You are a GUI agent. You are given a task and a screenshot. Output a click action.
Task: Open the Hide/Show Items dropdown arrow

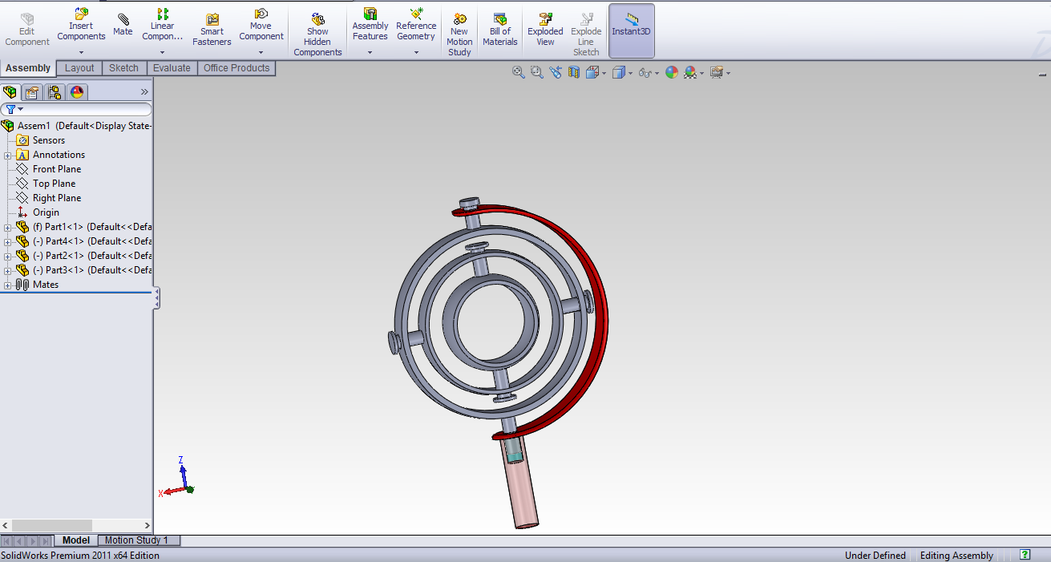657,73
